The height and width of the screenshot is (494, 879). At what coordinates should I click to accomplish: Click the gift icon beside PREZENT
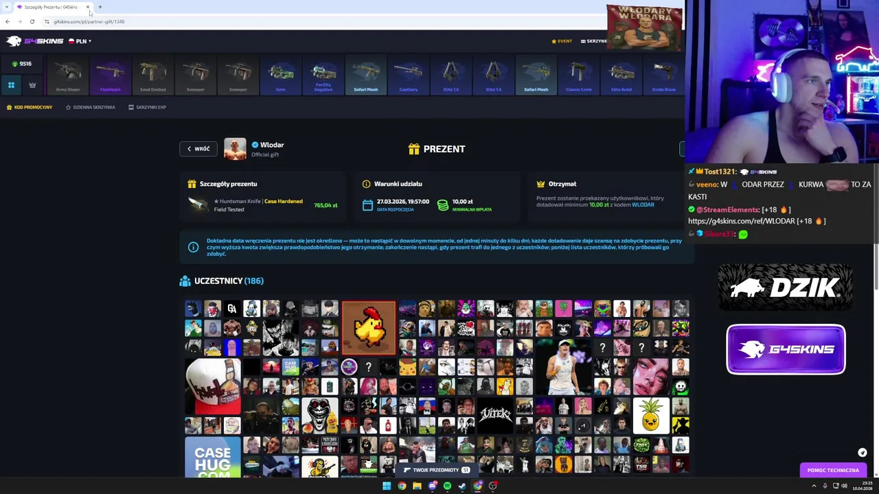tap(414, 149)
